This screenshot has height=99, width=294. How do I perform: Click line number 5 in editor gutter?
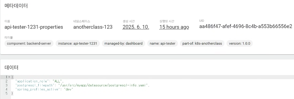click(6, 93)
